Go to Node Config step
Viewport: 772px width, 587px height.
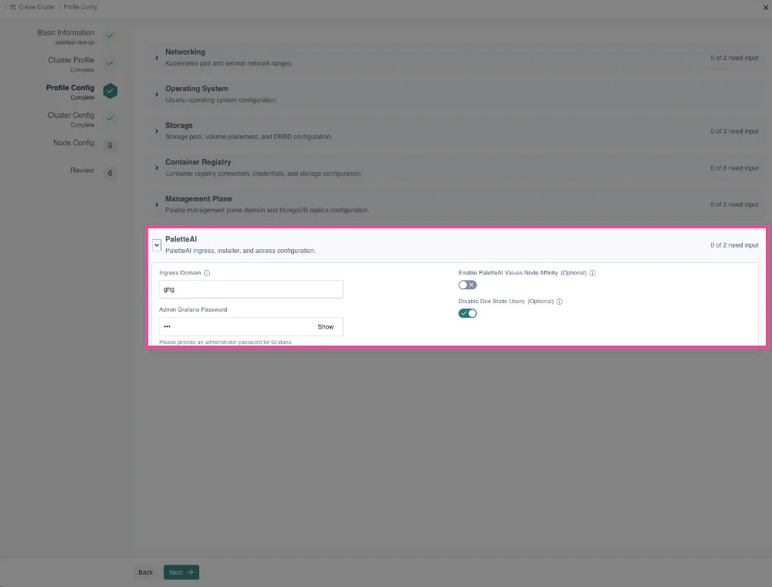[x=73, y=143]
